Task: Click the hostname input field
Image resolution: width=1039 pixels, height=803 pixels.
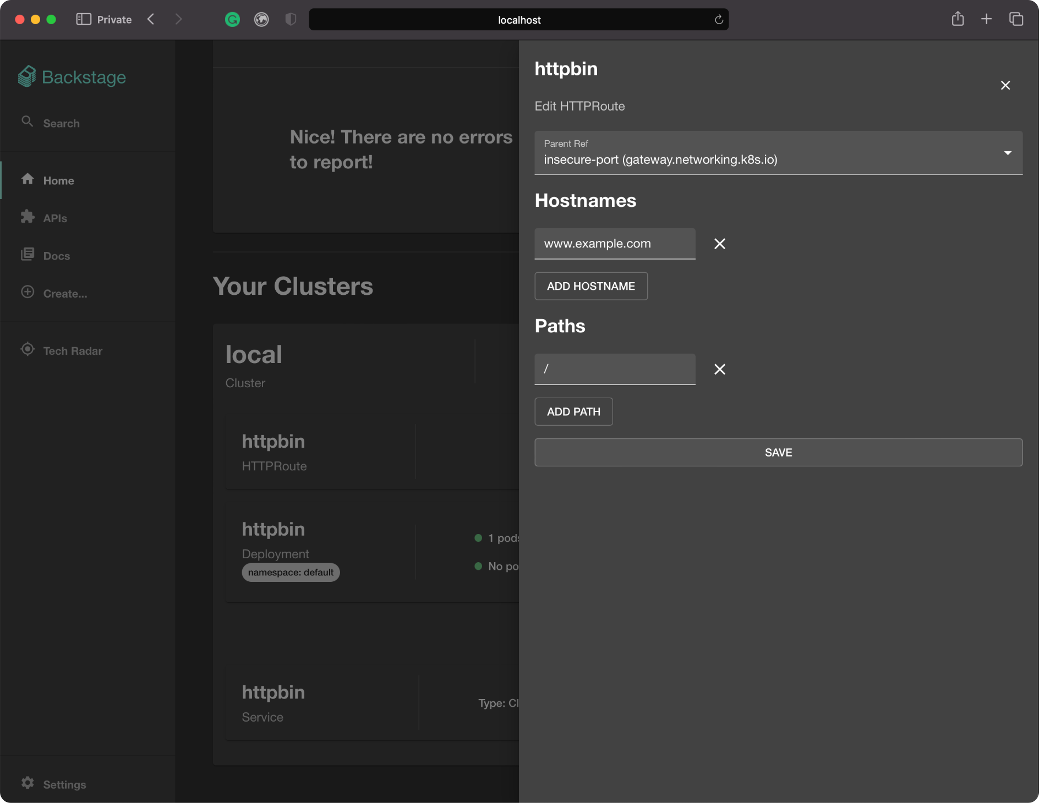Action: [x=614, y=244]
